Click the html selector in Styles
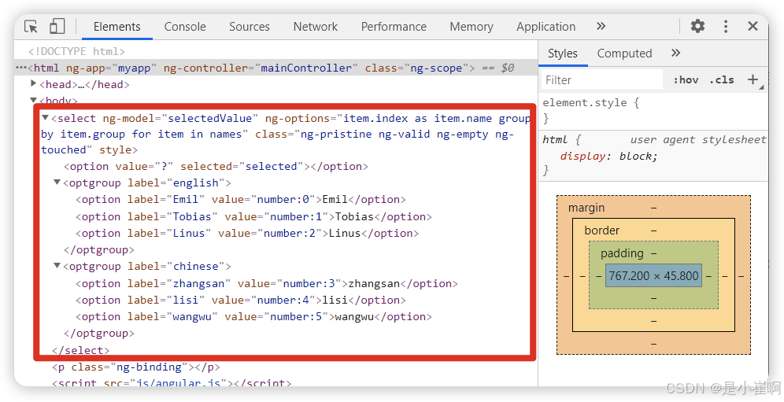Screen dimensions: 784x402 555,139
